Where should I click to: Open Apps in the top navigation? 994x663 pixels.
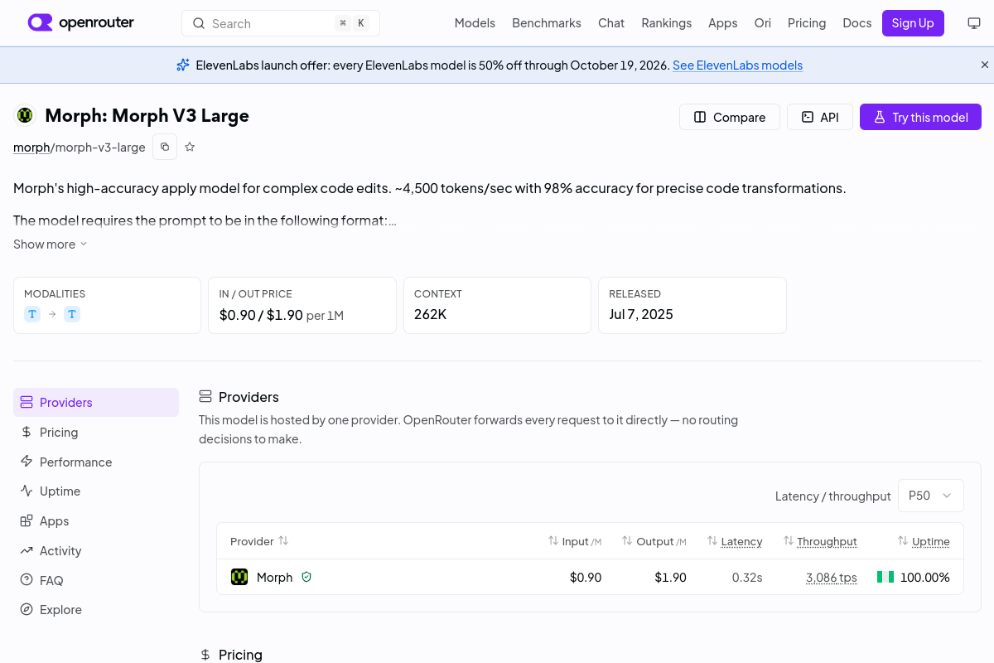(x=723, y=23)
